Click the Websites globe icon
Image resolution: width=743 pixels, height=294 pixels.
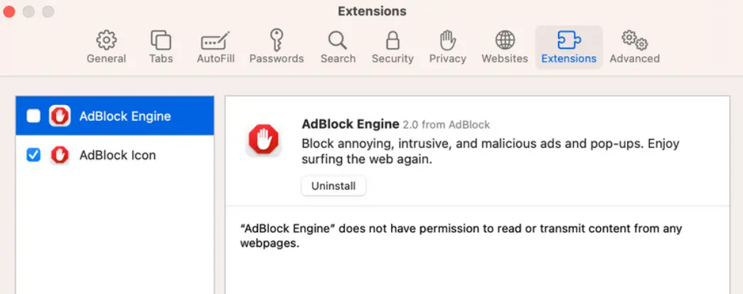[x=505, y=40]
